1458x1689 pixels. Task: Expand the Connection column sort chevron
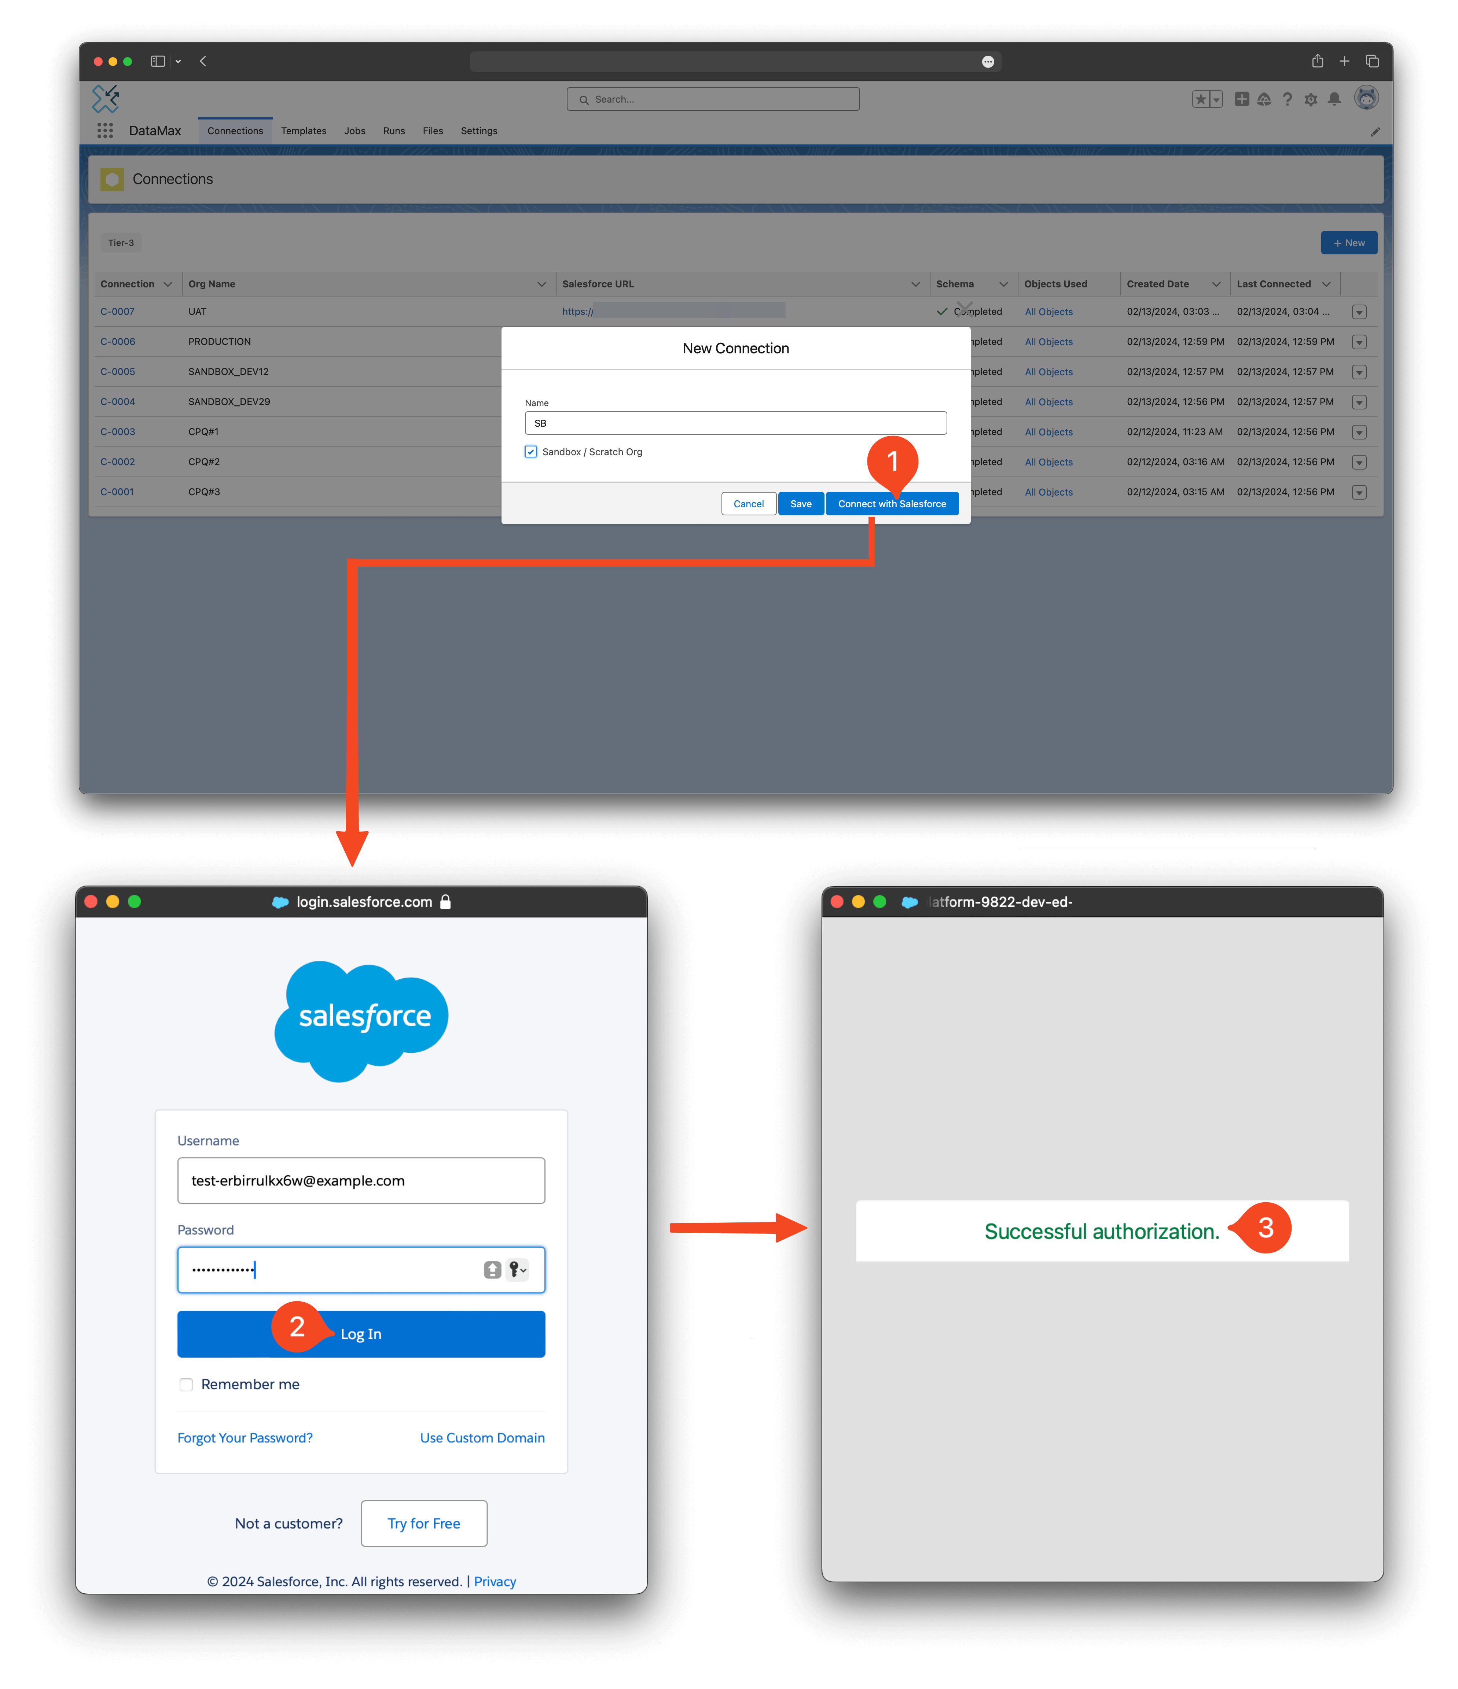click(x=167, y=284)
